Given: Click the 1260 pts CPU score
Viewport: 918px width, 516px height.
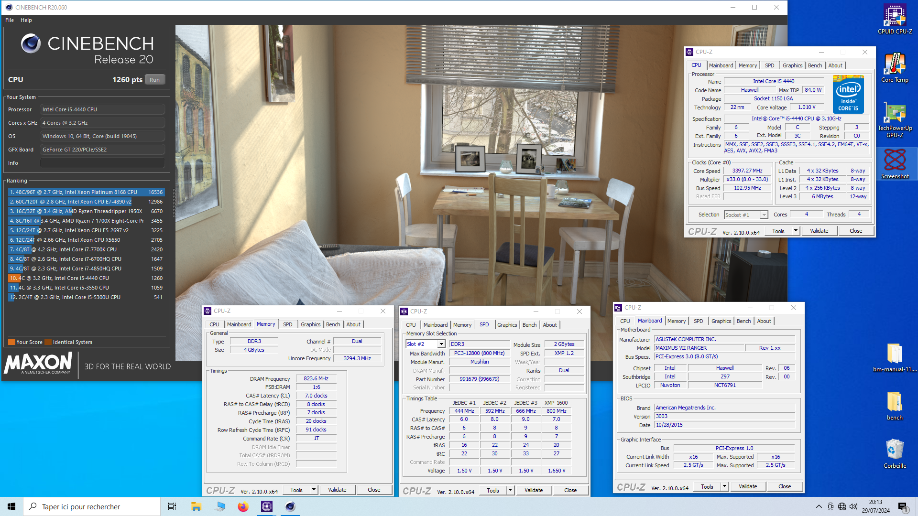Looking at the screenshot, I should click(x=127, y=80).
